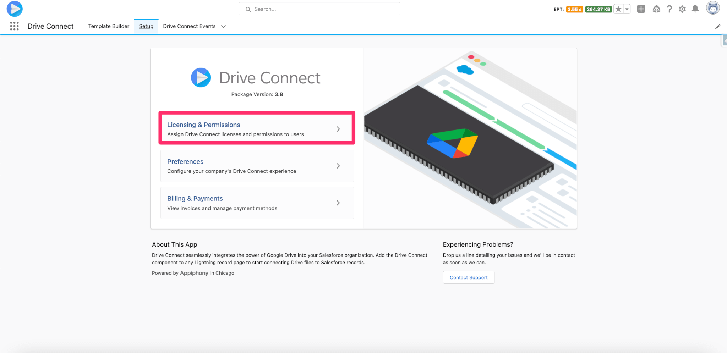The height and width of the screenshot is (353, 727).
Task: Open the user profile avatar
Action: (712, 8)
